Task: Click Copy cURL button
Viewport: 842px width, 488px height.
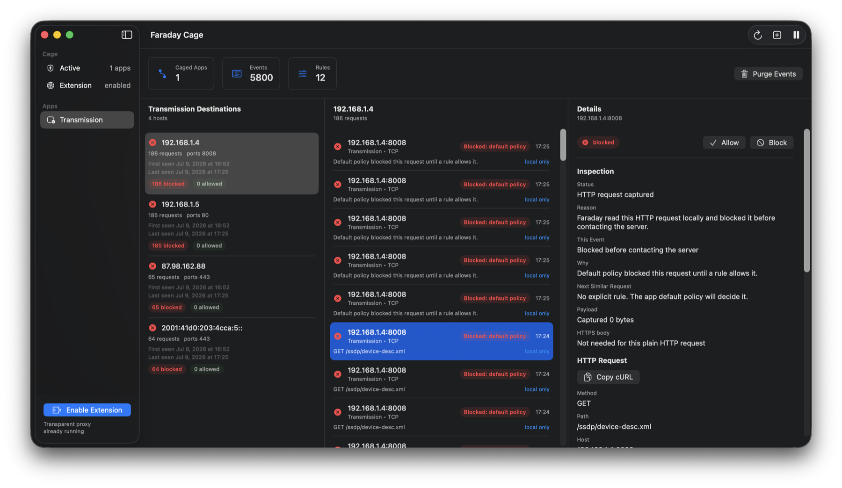Action: coord(608,377)
